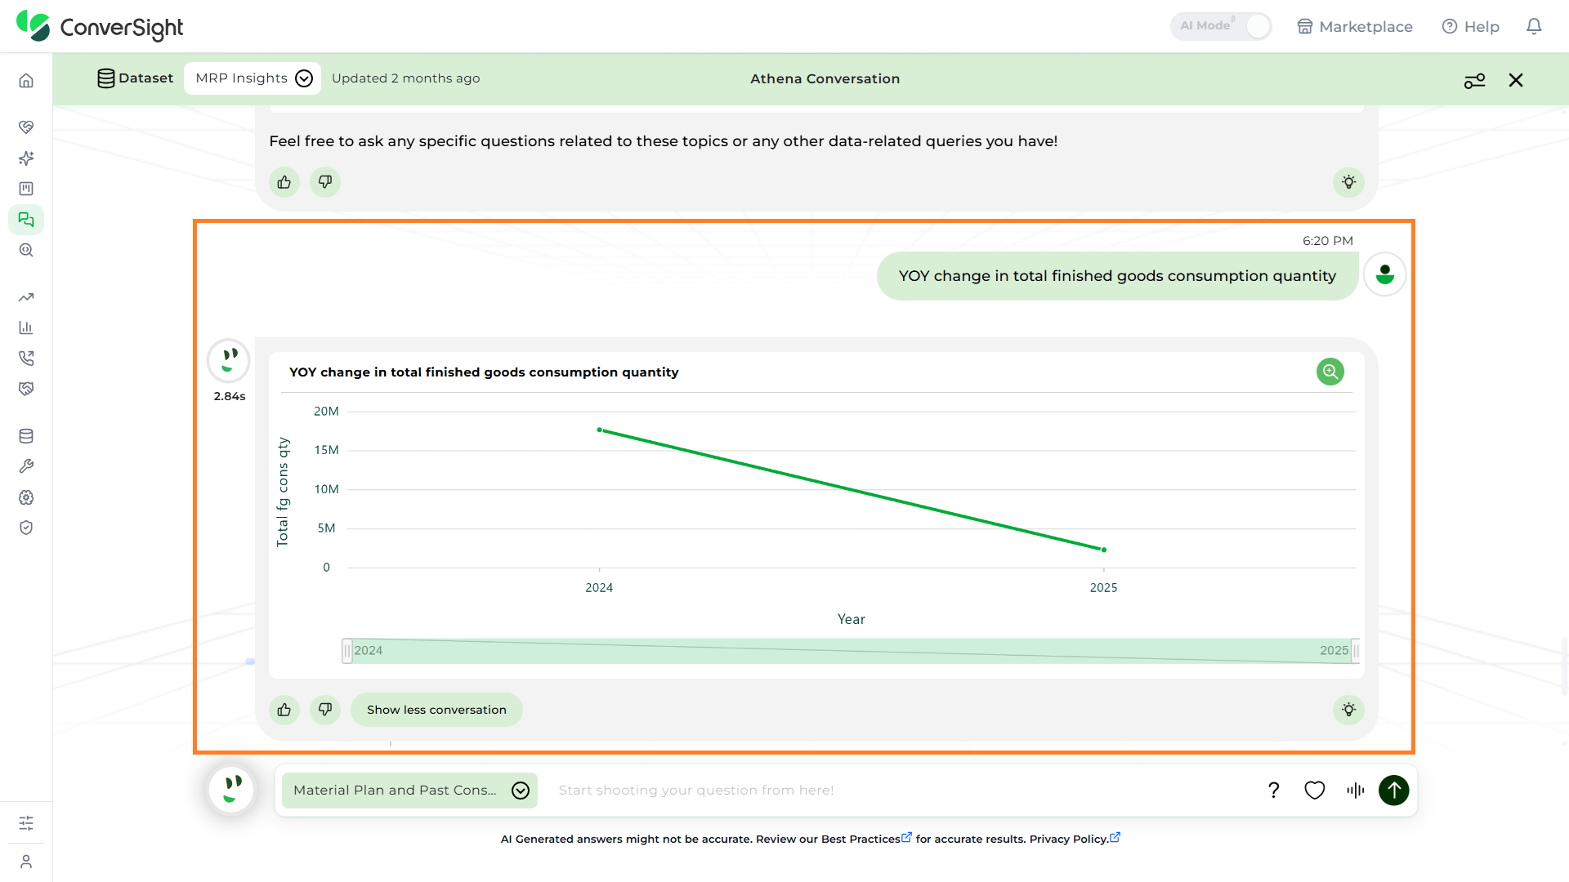Open the shield handshake sidebar icon
The width and height of the screenshot is (1569, 882).
coord(26,389)
